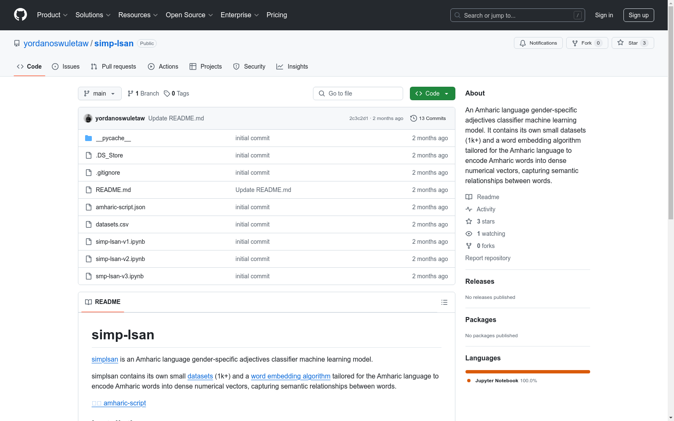Select the README tab header
The width and height of the screenshot is (674, 421).
coord(103,302)
